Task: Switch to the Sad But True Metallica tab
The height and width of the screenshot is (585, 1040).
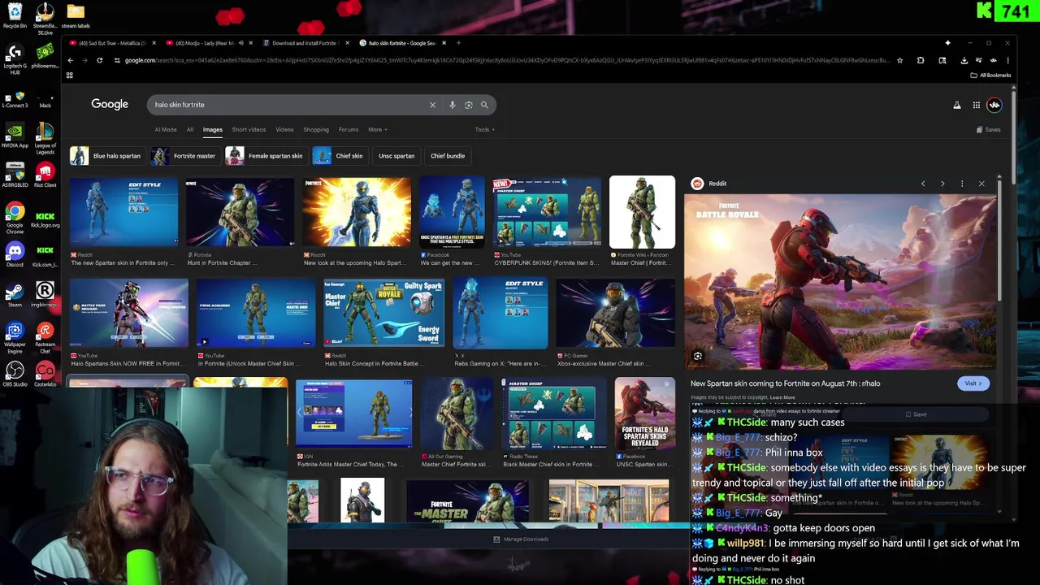Action: coord(111,43)
